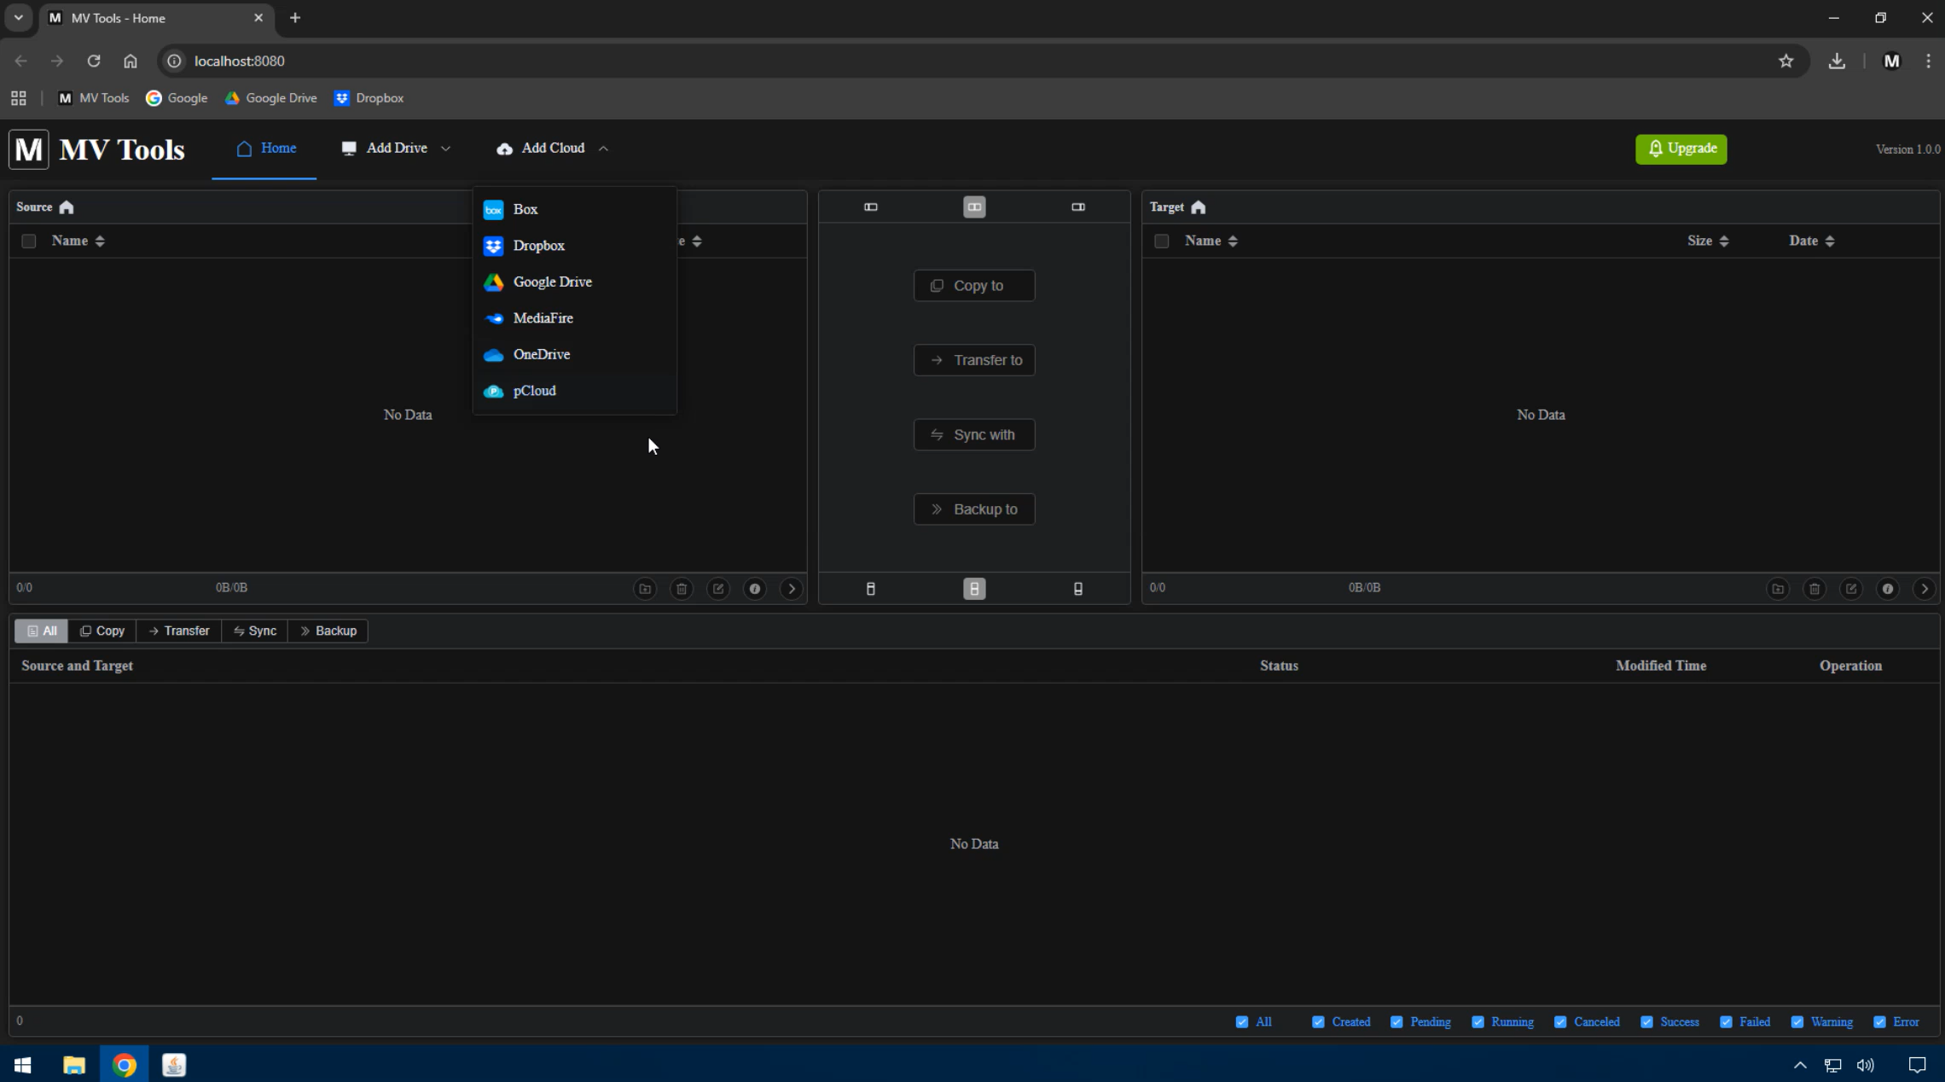The image size is (1945, 1082).
Task: Click the rename/edit icon in the Source panel
Action: (718, 589)
